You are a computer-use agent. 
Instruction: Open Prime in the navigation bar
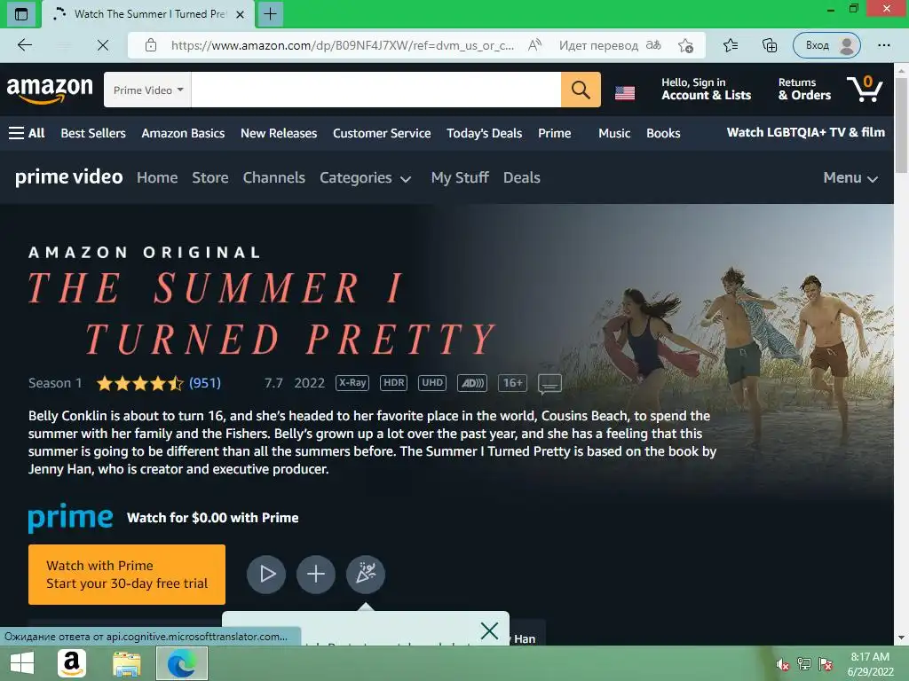(x=554, y=133)
